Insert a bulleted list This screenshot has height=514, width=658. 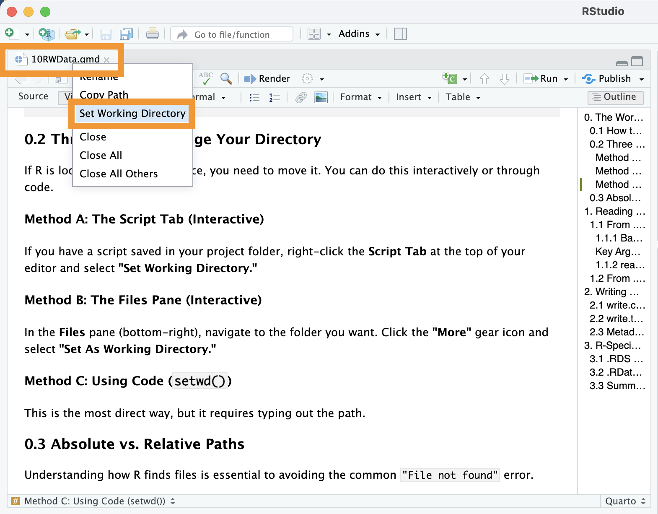[254, 97]
